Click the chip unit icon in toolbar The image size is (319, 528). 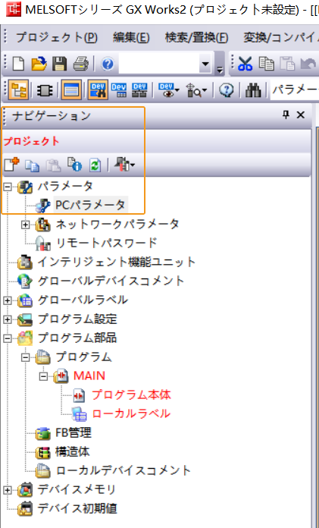(45, 90)
